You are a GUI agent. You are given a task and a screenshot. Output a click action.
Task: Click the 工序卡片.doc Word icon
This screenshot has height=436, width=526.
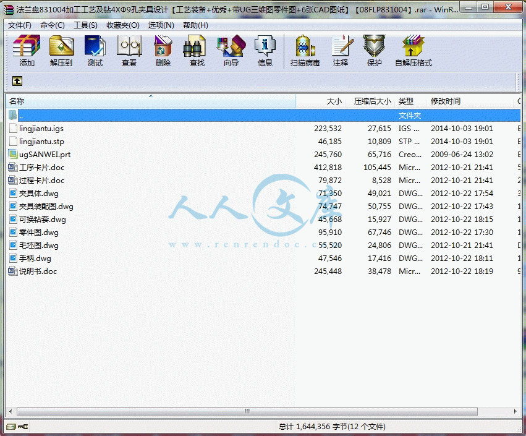tap(13, 167)
